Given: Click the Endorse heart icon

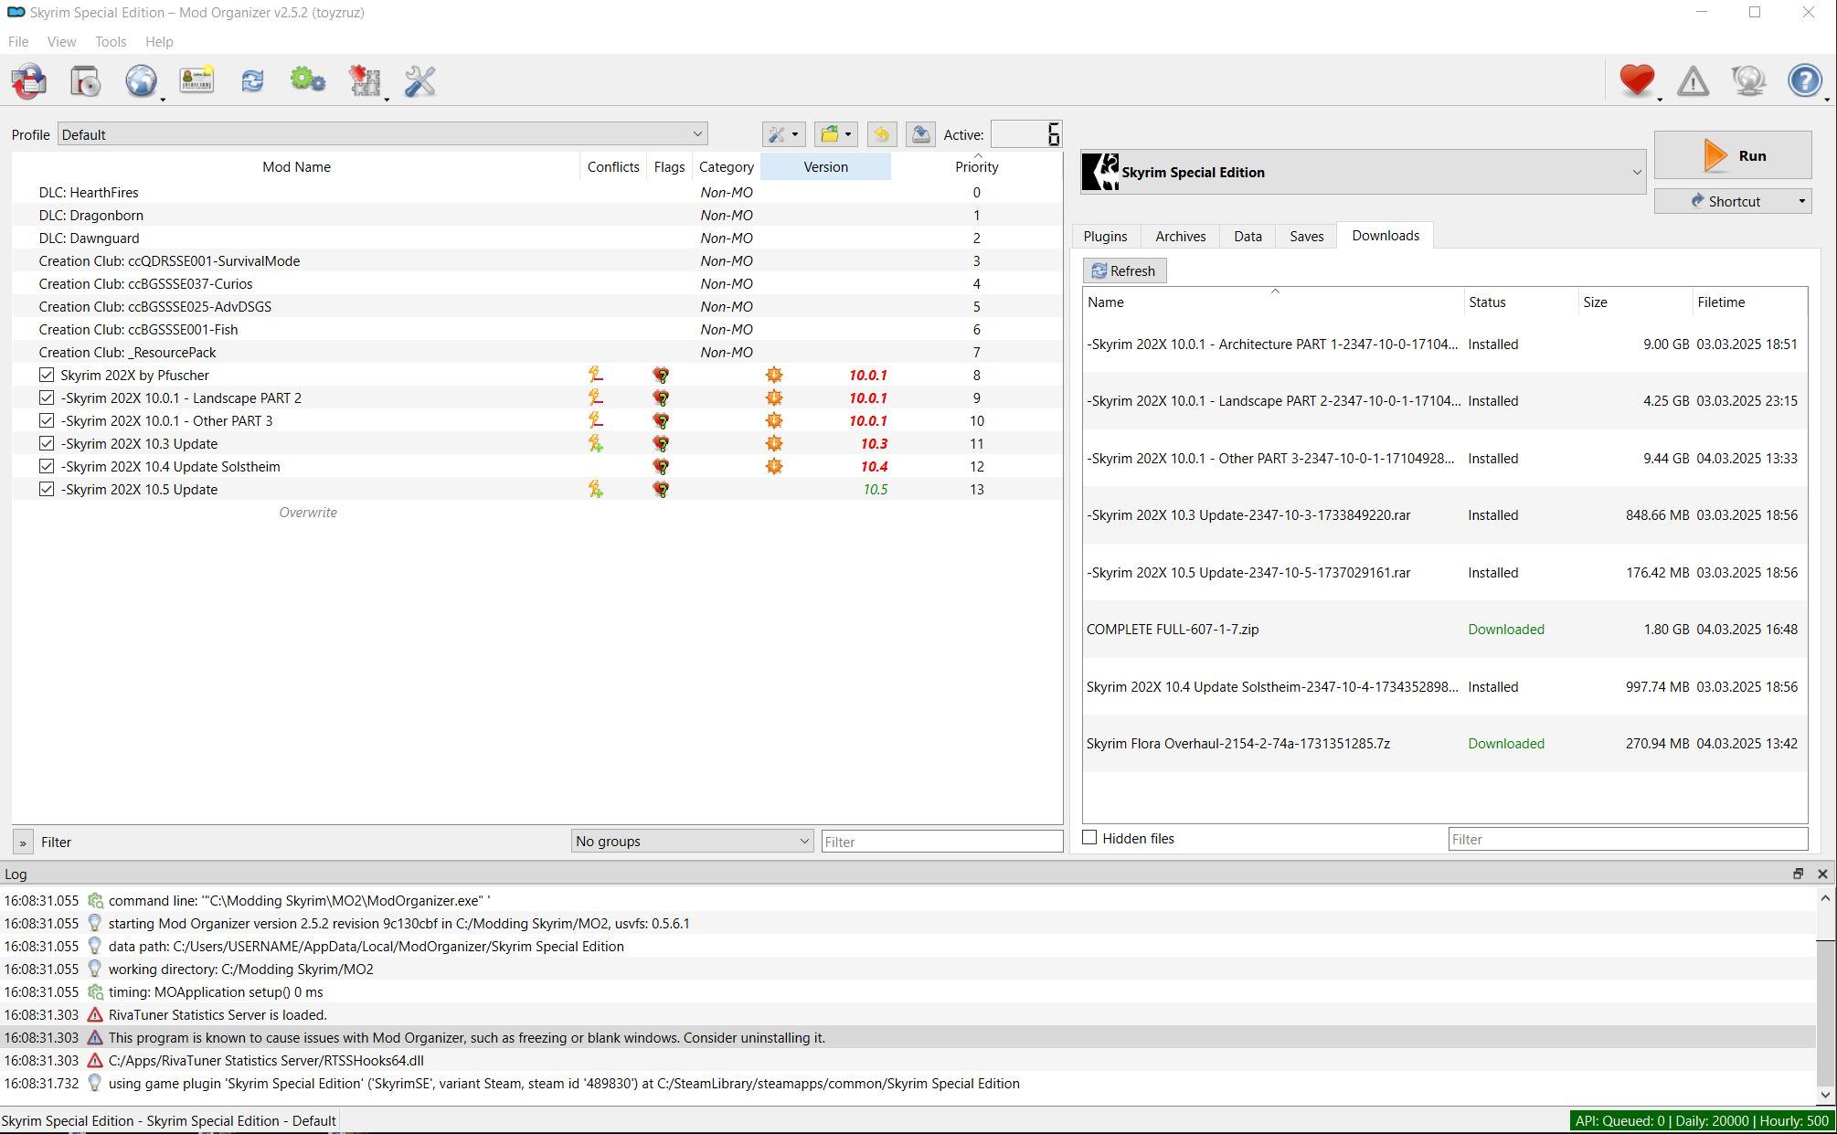Looking at the screenshot, I should (x=1636, y=80).
